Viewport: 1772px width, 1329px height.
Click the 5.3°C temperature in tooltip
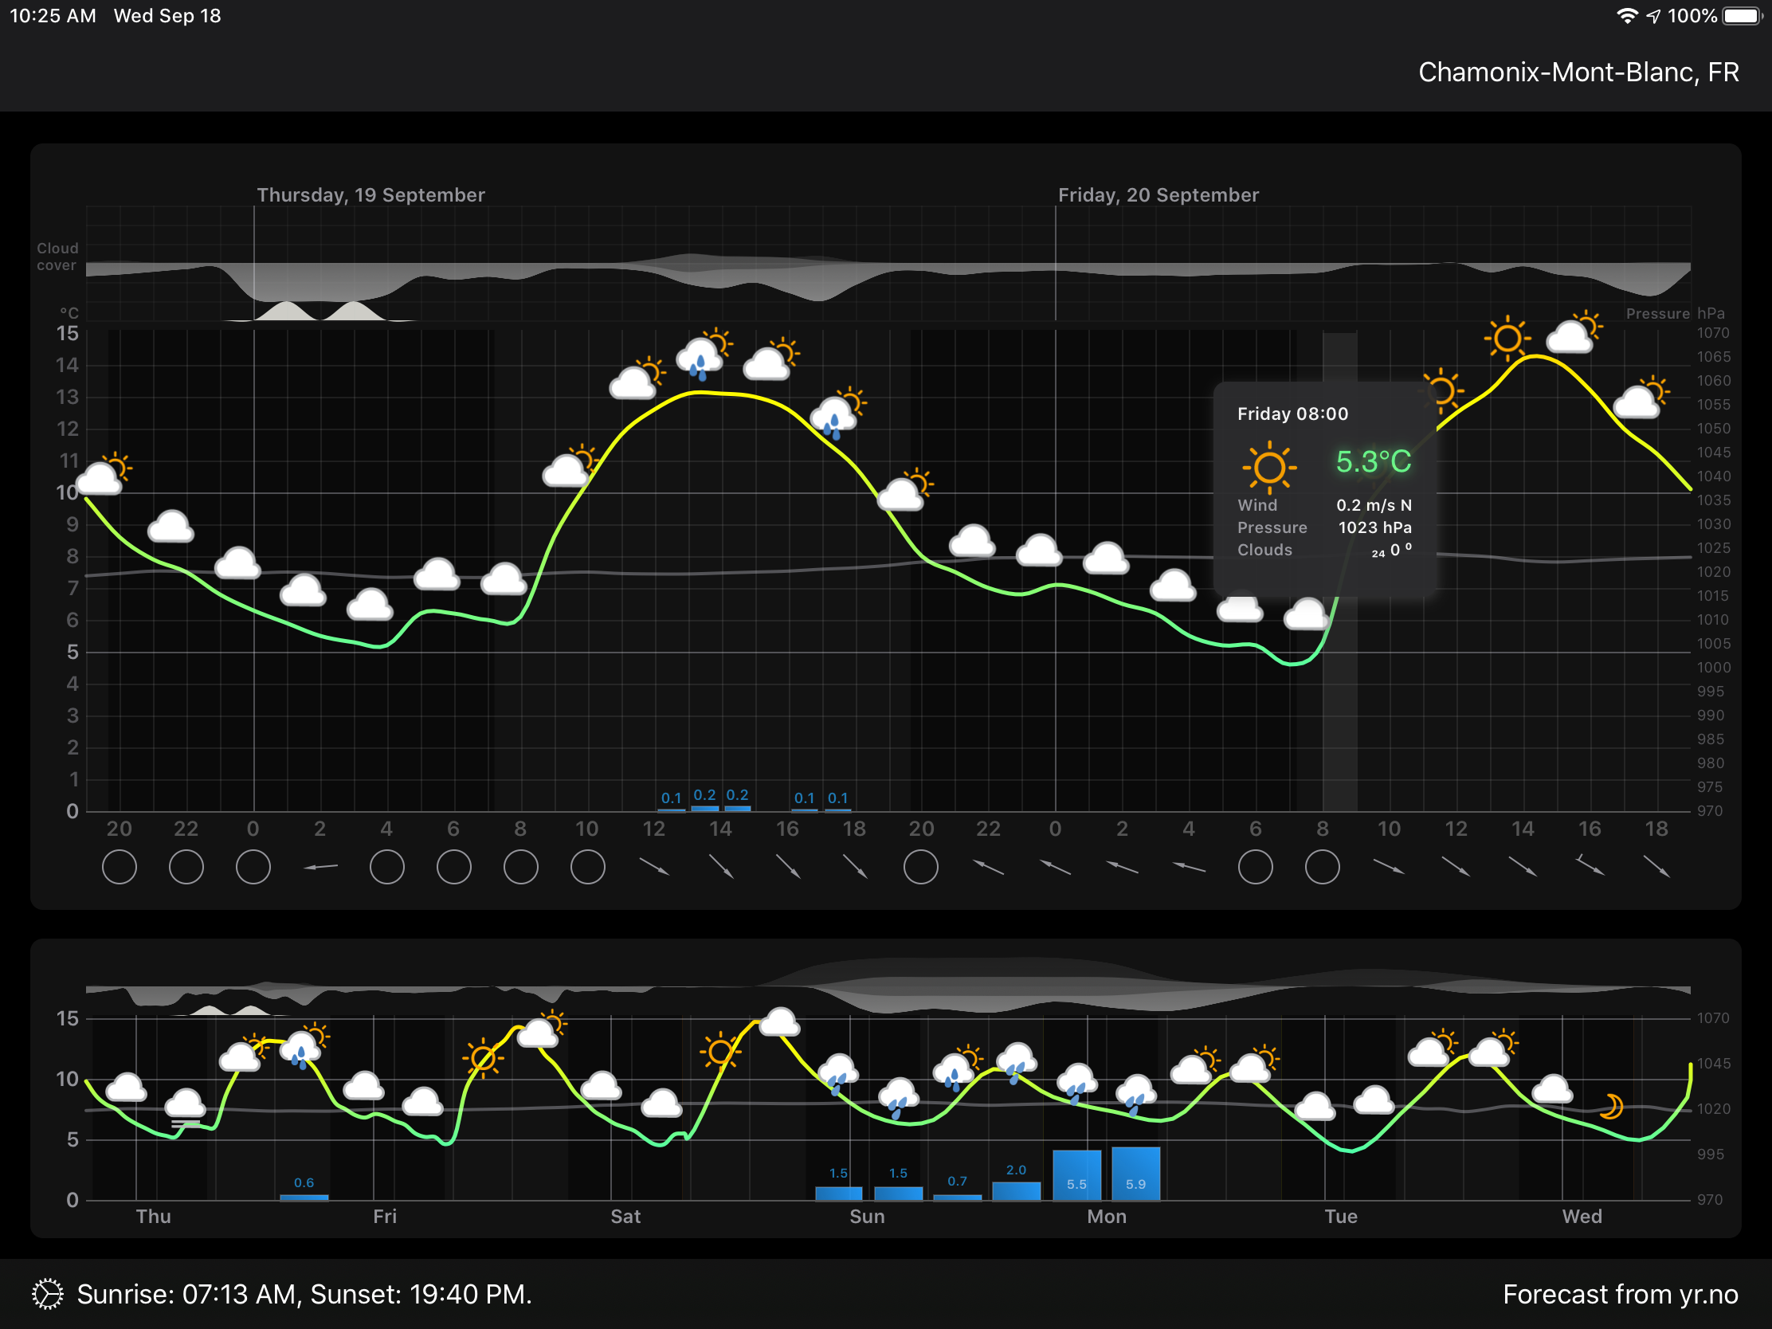1373,461
